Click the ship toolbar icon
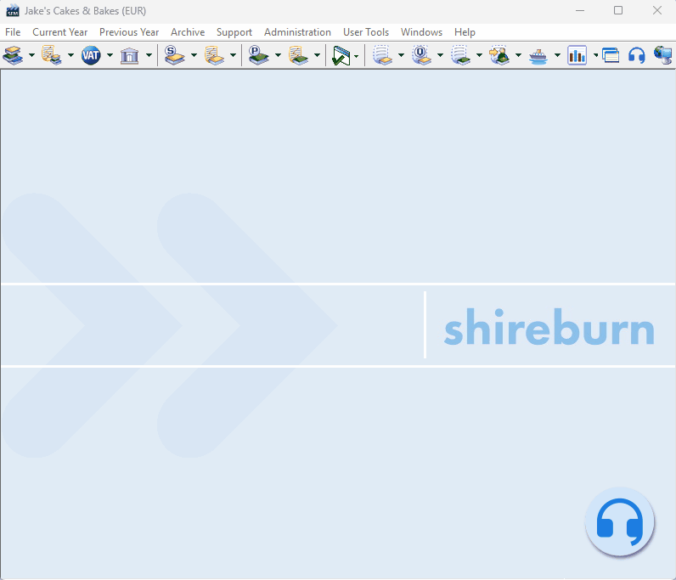This screenshot has height=580, width=676. [538, 55]
